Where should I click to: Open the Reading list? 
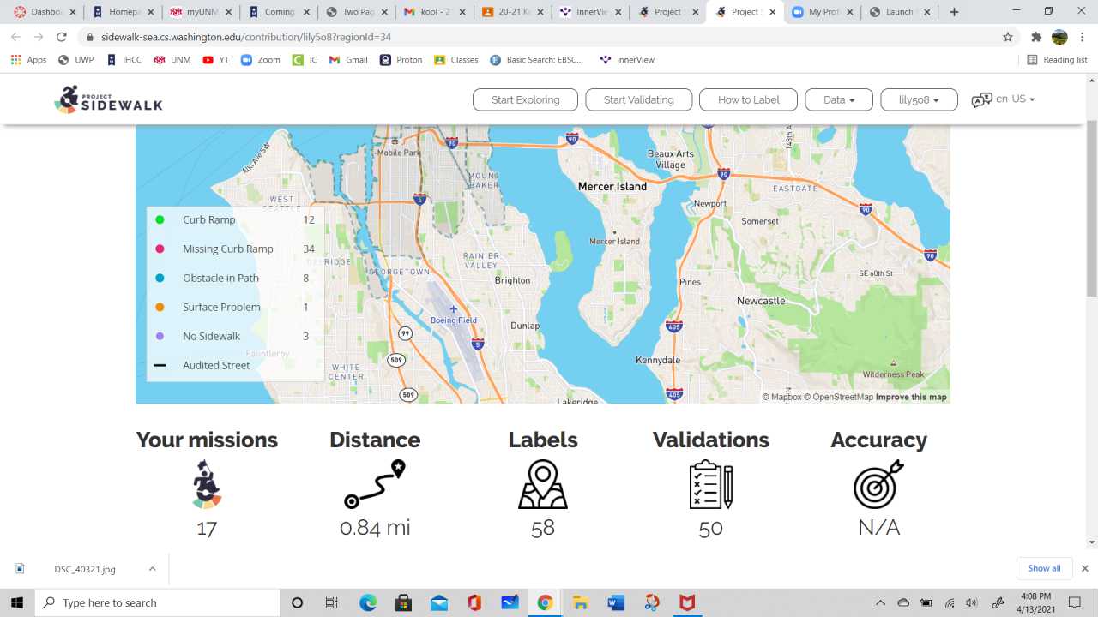(1057, 60)
